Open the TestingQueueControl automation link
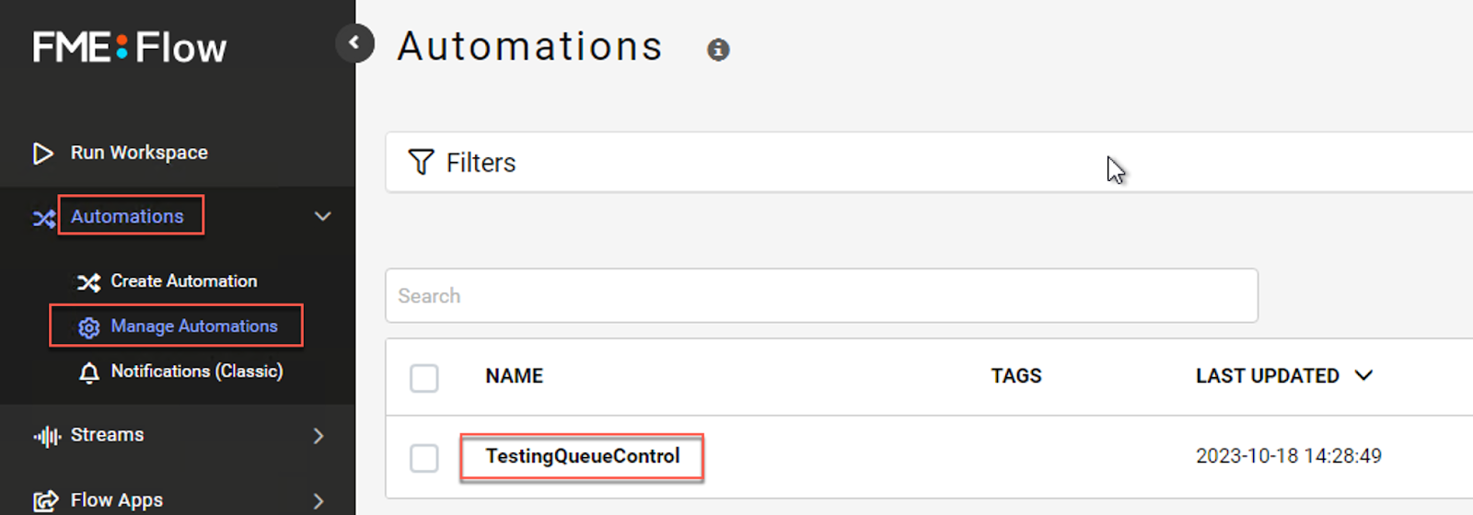Viewport: 1473px width, 515px height. (x=583, y=456)
